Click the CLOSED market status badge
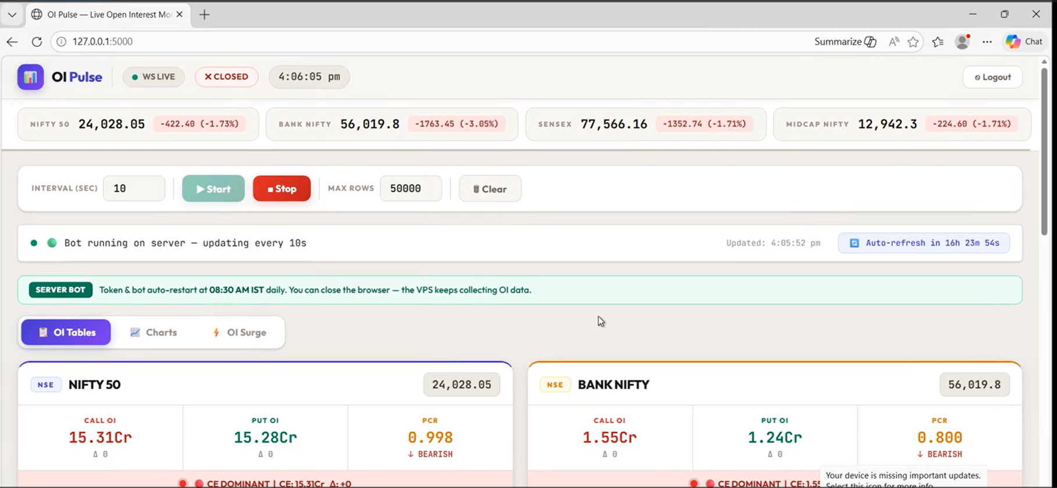Screen dimensions: 1057x488 pyautogui.click(x=226, y=77)
